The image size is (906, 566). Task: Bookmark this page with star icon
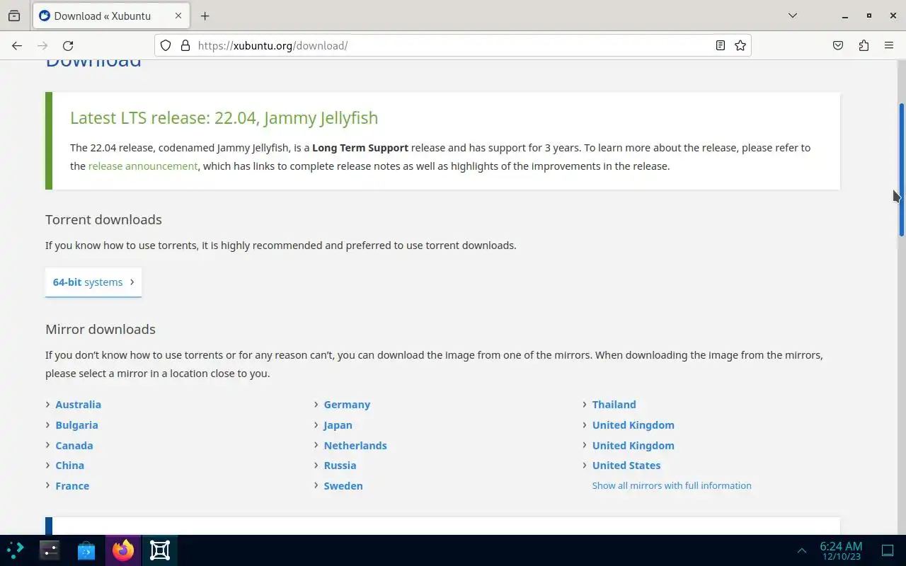(x=740, y=45)
